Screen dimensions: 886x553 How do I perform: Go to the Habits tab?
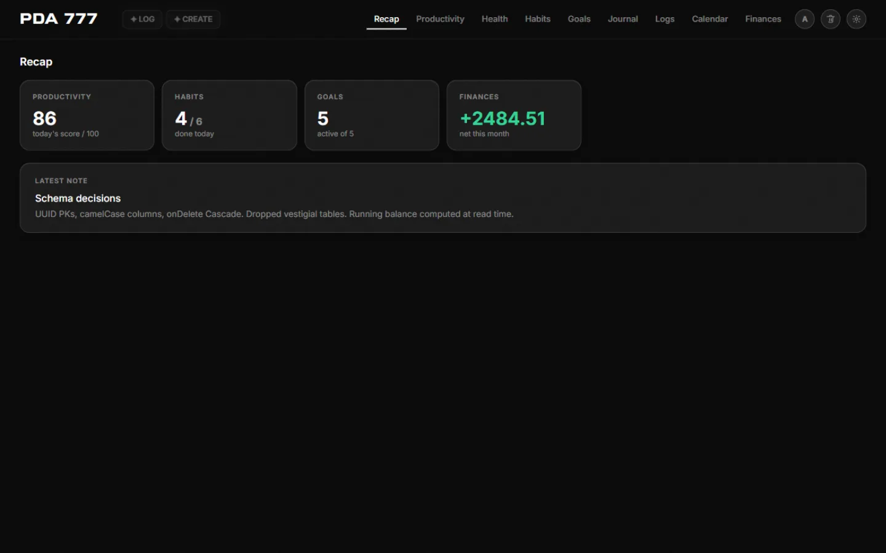[538, 19]
